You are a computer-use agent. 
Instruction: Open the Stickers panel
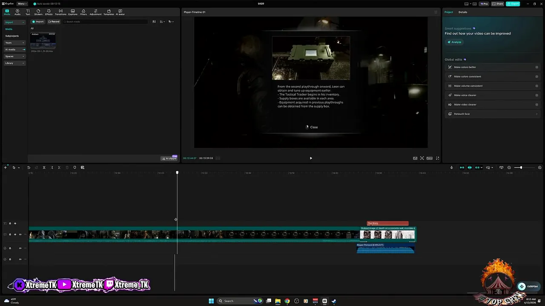click(x=38, y=12)
